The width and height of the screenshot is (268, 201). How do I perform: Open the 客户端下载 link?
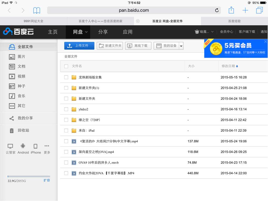click(247, 32)
